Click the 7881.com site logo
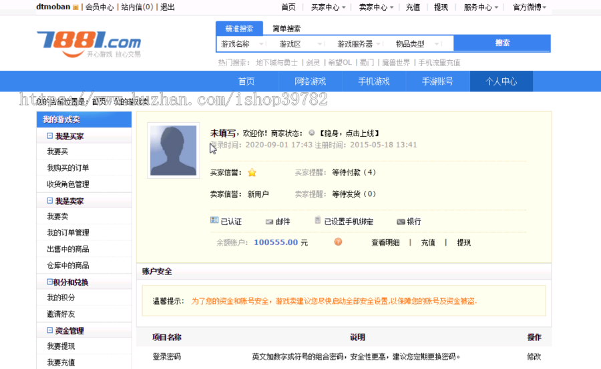 click(x=89, y=43)
